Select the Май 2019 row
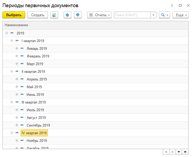This screenshot has width=193, height=157. click(34, 87)
